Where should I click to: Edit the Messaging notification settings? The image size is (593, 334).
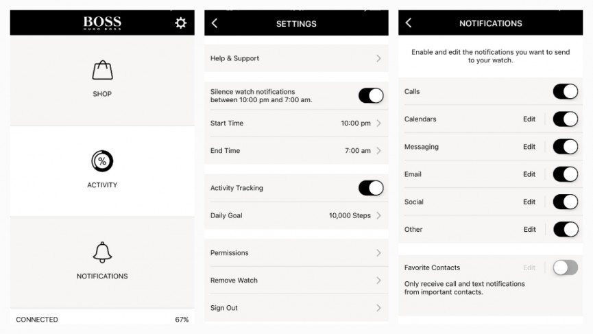[x=529, y=147]
